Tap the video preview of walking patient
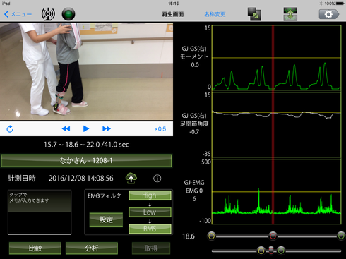Viewport: 346px width, 259px height. [x=86, y=71]
